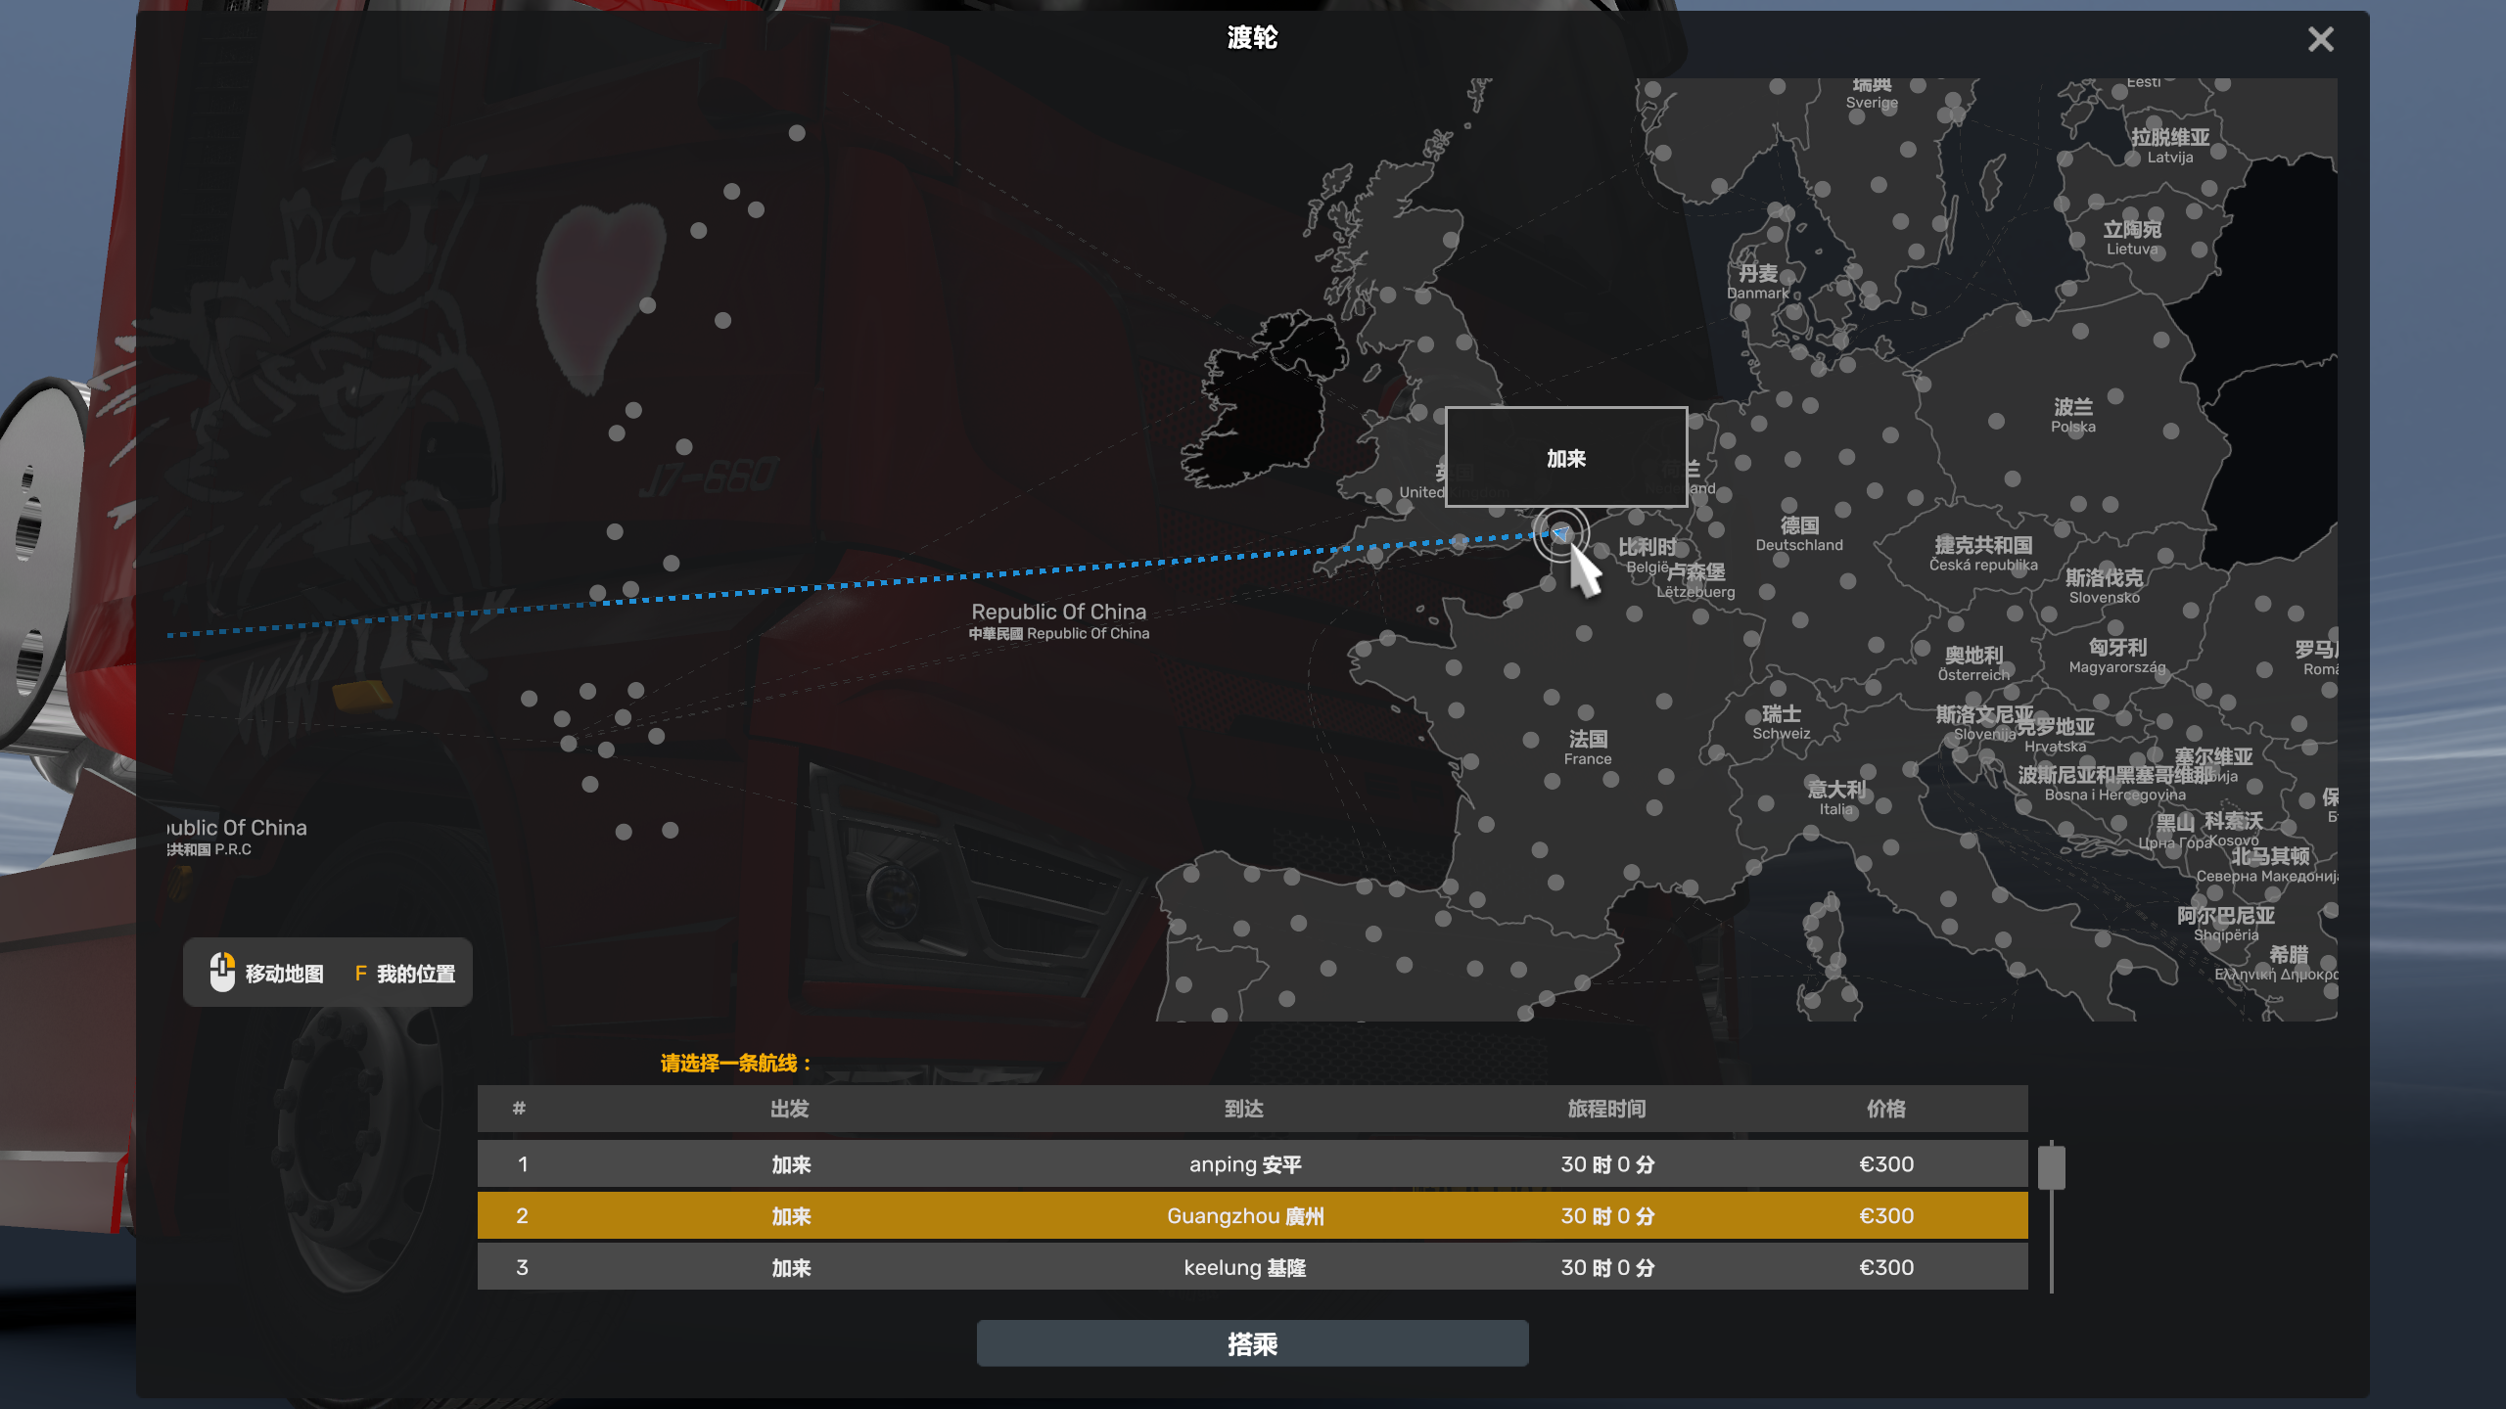Click the 请选择一条航线 prompt text
The width and height of the screenshot is (2506, 1409).
(735, 1063)
